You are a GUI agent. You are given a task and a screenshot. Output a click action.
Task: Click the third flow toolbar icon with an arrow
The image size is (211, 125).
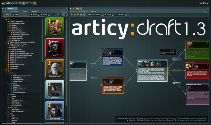78,15
